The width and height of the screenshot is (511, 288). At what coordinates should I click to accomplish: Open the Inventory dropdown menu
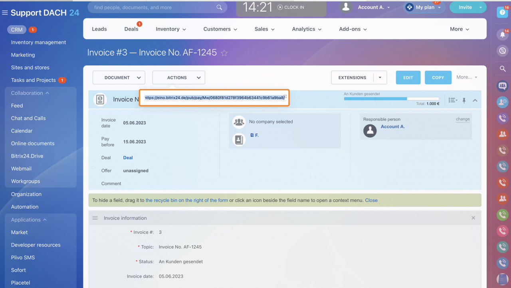pos(170,29)
